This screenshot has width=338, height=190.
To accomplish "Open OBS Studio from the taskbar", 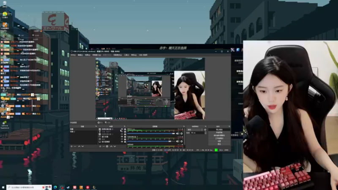I will point(62,187).
